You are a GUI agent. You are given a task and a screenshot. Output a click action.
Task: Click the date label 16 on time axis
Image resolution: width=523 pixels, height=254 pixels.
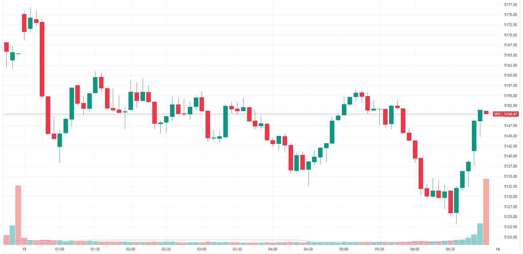(498, 249)
